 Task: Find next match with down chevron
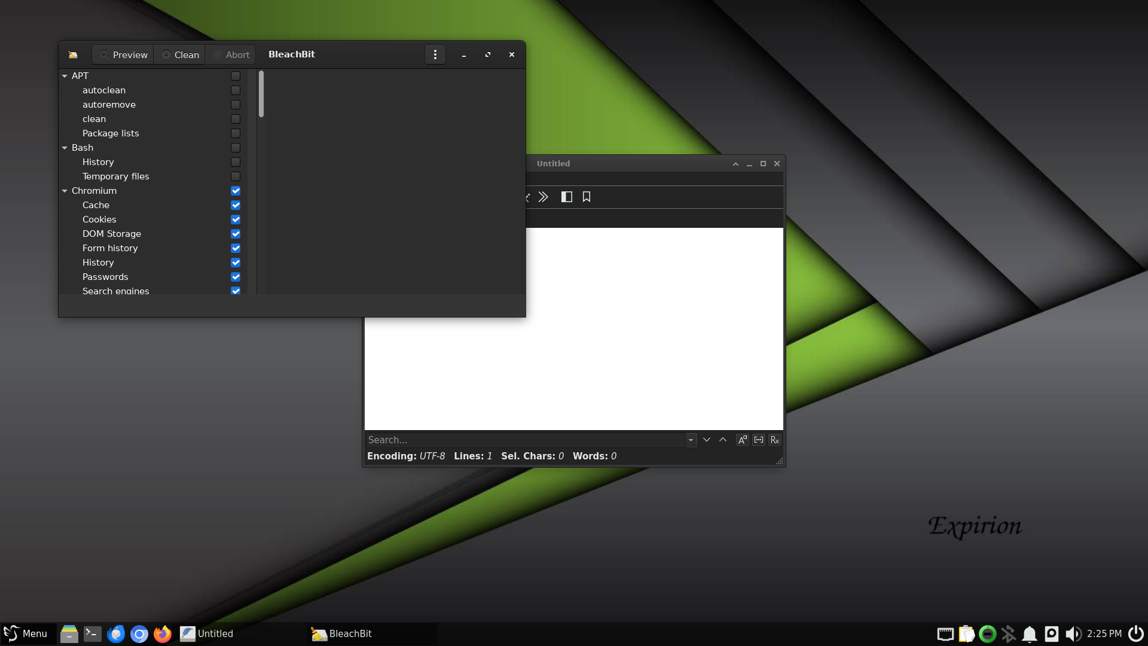click(707, 440)
